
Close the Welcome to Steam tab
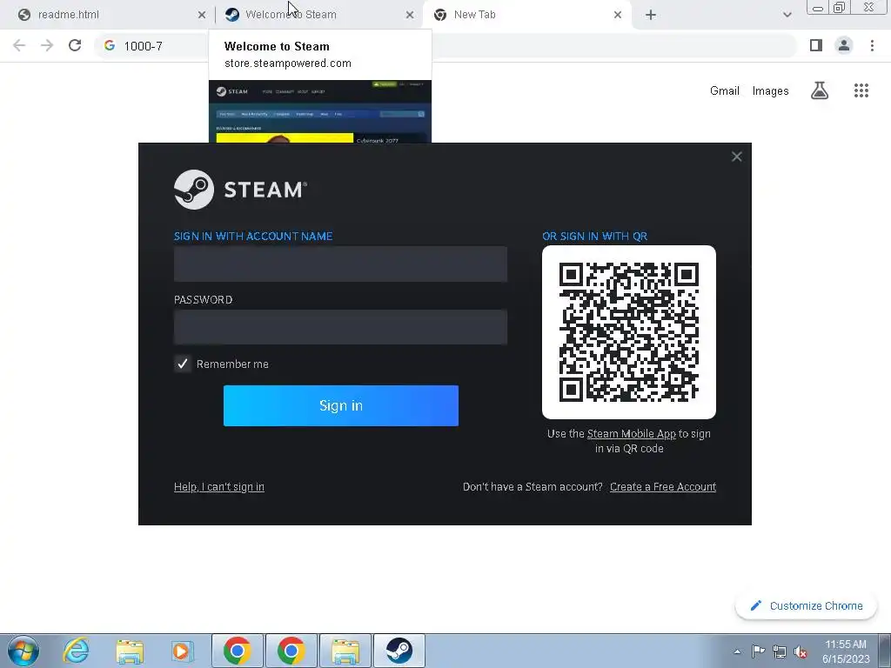(x=410, y=15)
